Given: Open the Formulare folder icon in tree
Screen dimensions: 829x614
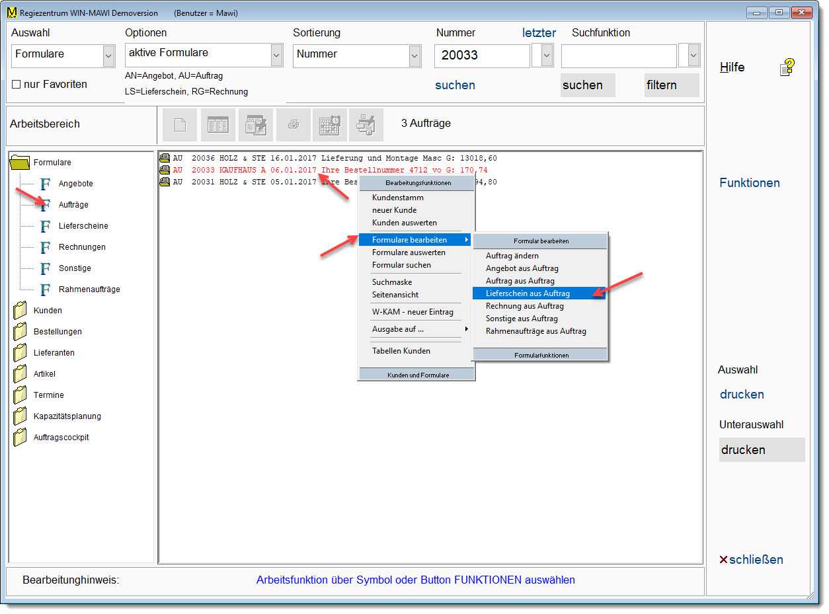Looking at the screenshot, I should pos(20,163).
